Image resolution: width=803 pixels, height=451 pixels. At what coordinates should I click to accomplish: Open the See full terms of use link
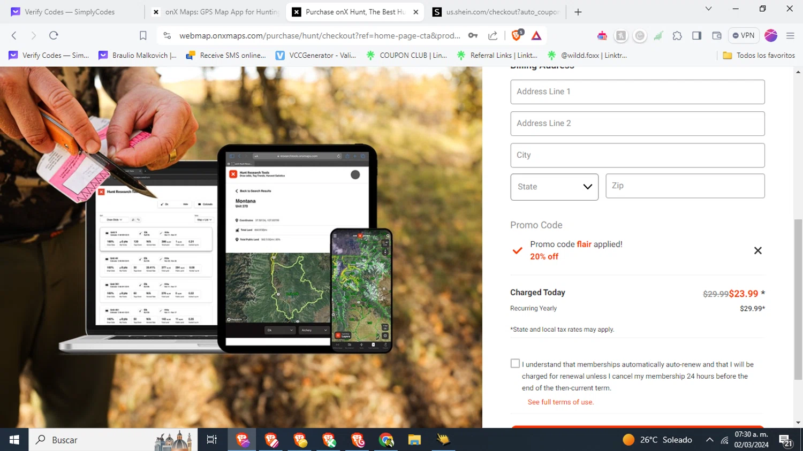coord(560,402)
